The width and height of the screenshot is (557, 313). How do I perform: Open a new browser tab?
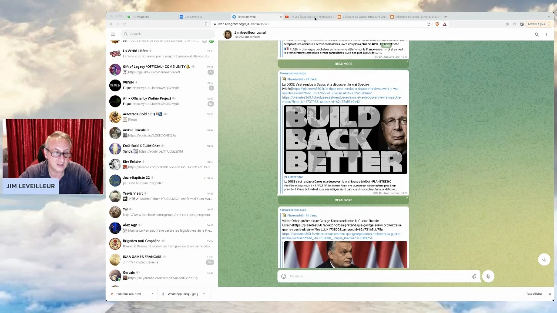coord(446,17)
